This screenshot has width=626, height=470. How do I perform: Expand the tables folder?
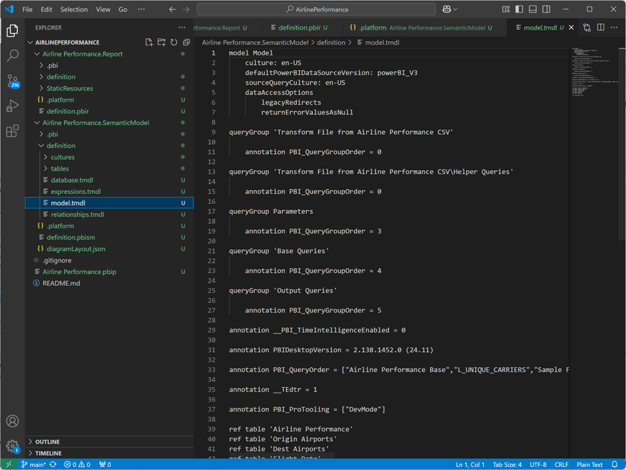tap(60, 169)
